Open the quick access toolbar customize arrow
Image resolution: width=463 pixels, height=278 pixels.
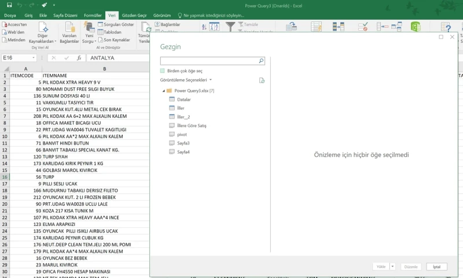pyautogui.click(x=54, y=5)
